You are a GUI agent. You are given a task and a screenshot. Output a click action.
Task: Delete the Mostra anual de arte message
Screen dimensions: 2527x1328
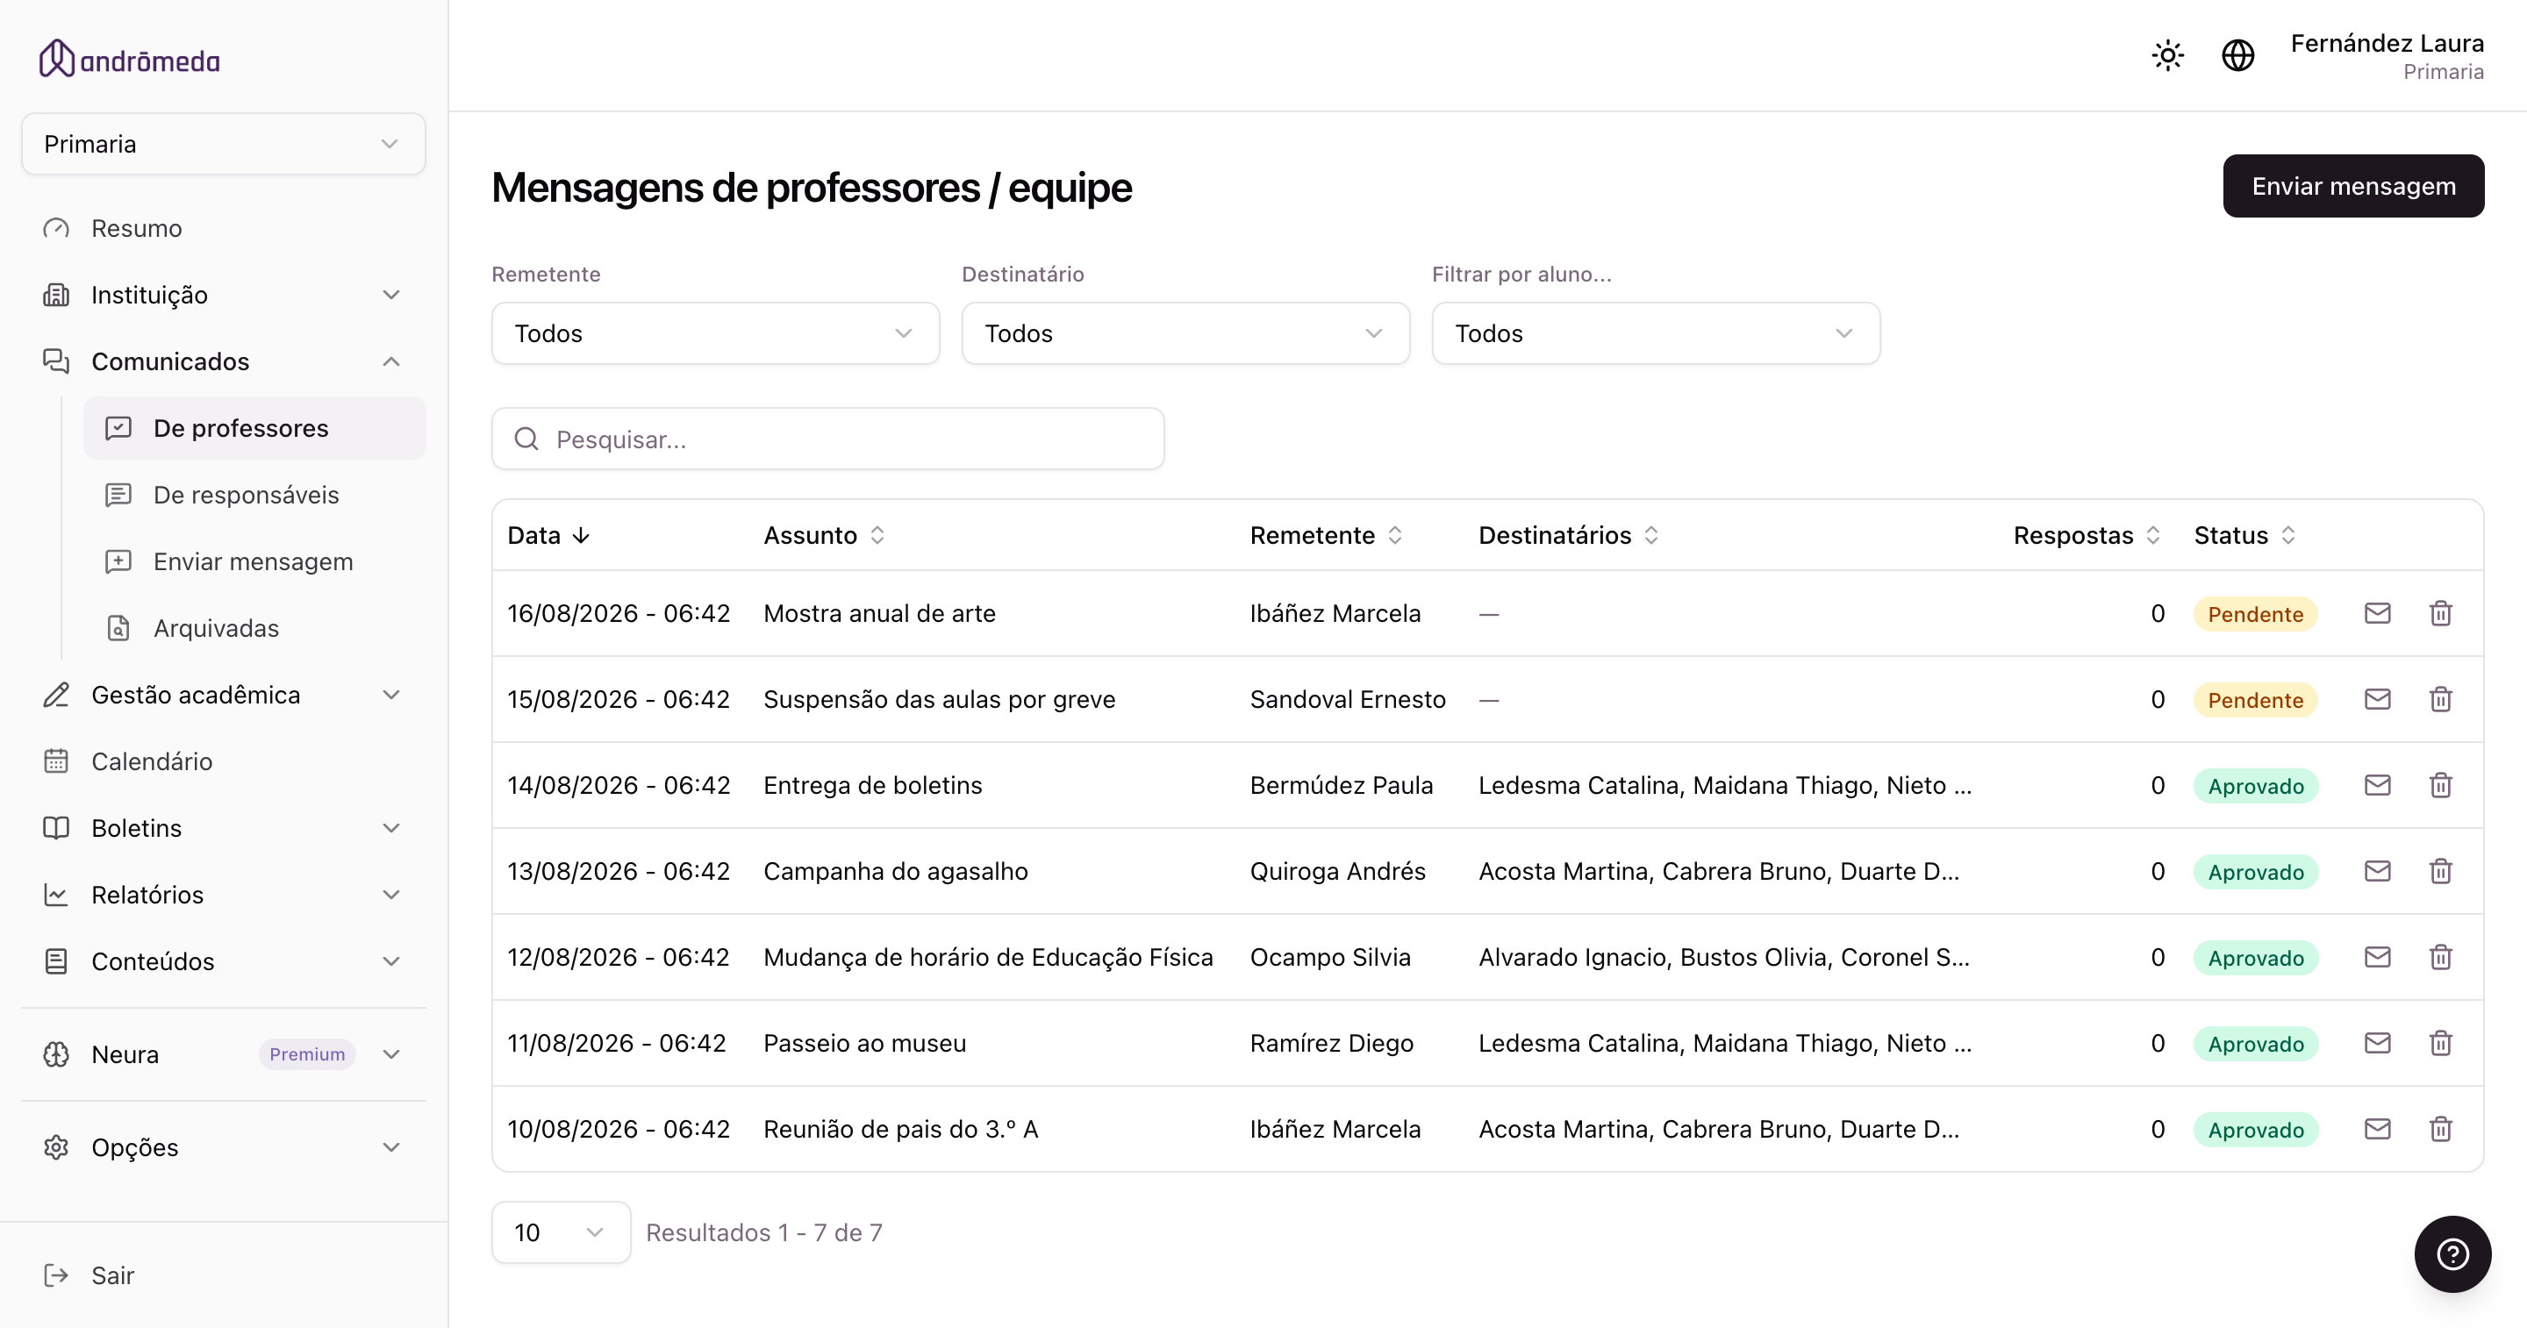click(2441, 613)
